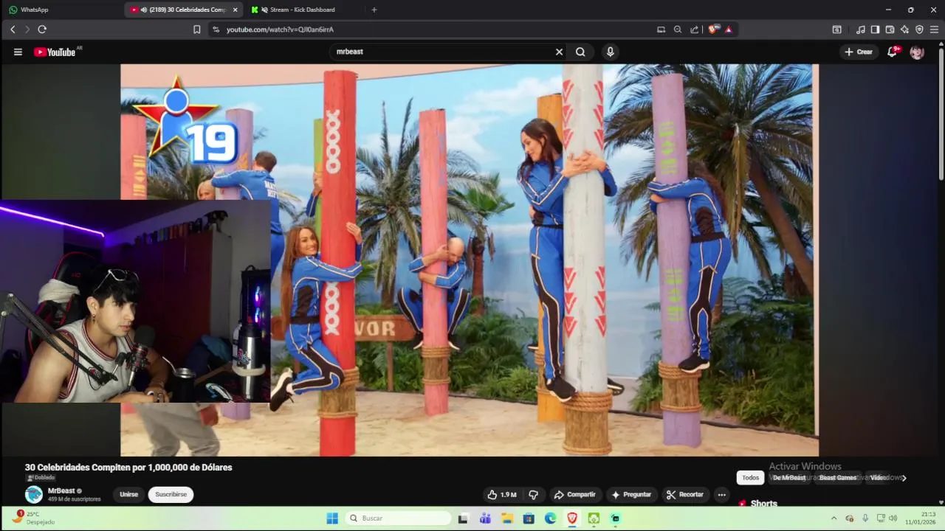Click the video player area
The image size is (945, 531).
coord(470,260)
